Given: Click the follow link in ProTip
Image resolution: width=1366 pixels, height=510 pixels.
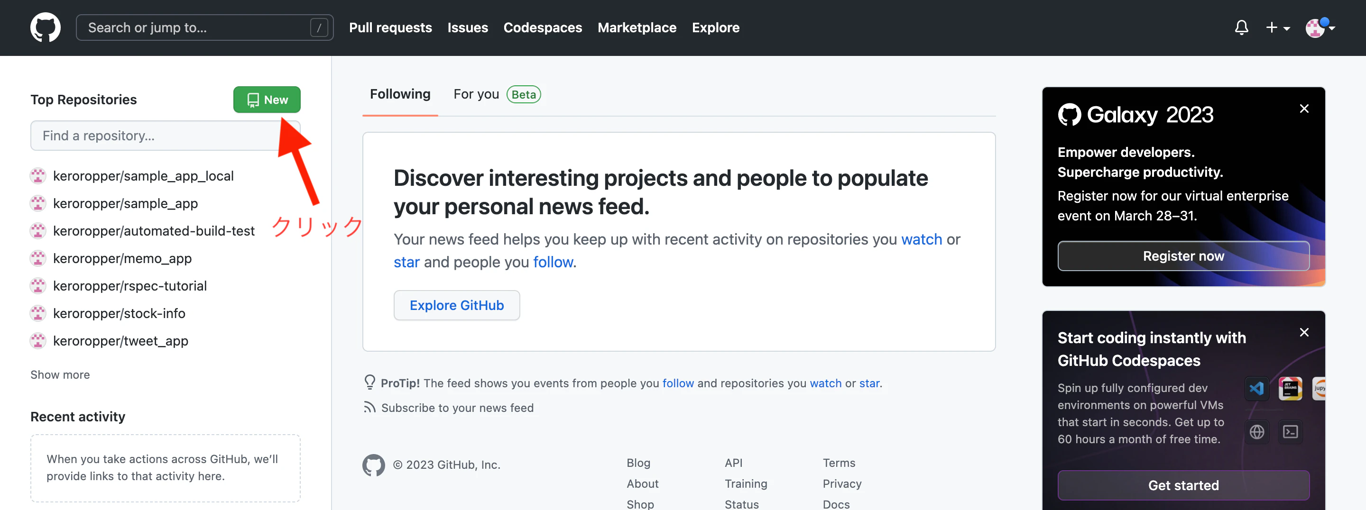Looking at the screenshot, I should coord(678,383).
